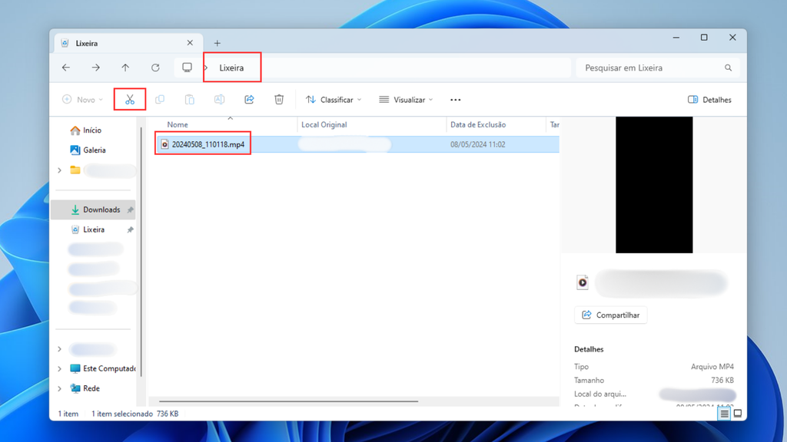Click the Compartilhar button in details pane
This screenshot has height=442, width=787.
pyautogui.click(x=610, y=315)
